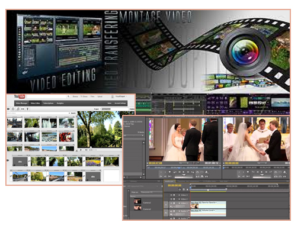Select the Camera2 clip thumbnail
The height and width of the screenshot is (235, 301).
click(x=137, y=208)
